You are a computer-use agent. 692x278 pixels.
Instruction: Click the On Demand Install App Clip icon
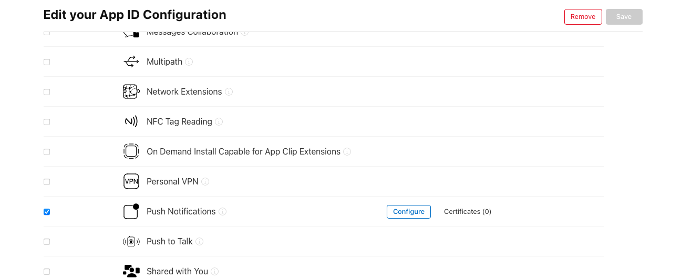[x=131, y=152]
